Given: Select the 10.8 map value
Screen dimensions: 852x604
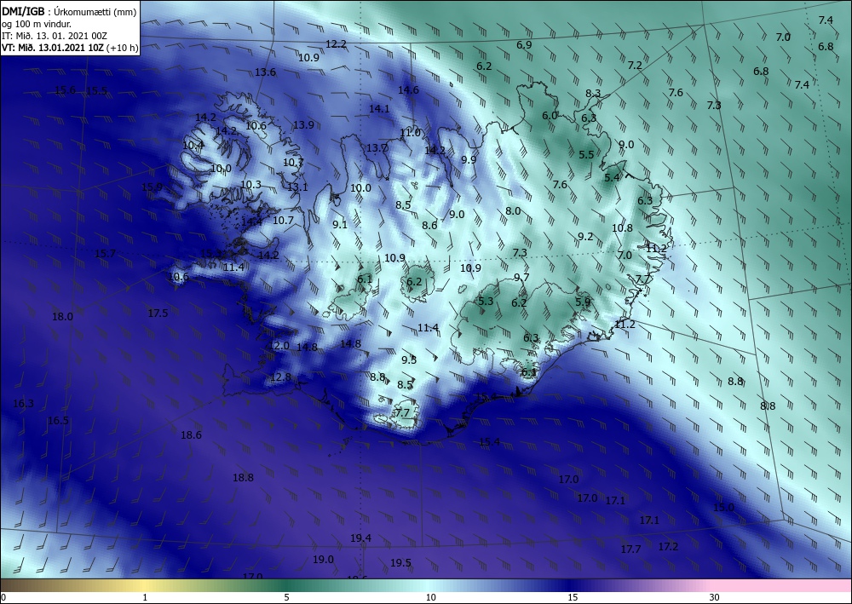Looking at the screenshot, I should [x=622, y=227].
